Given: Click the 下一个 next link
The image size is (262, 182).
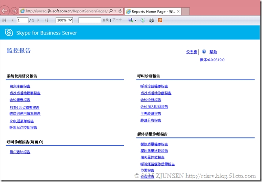Looking at the screenshot, I should coord(117,20).
